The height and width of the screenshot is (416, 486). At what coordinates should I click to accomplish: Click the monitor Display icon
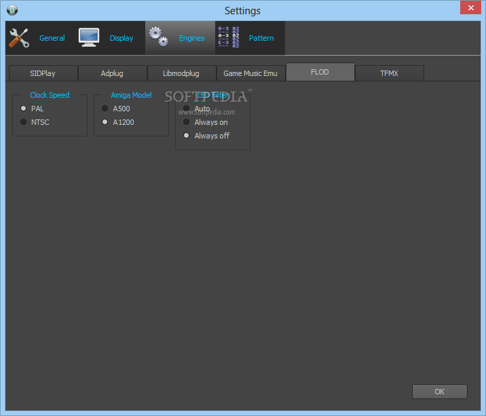coord(89,37)
